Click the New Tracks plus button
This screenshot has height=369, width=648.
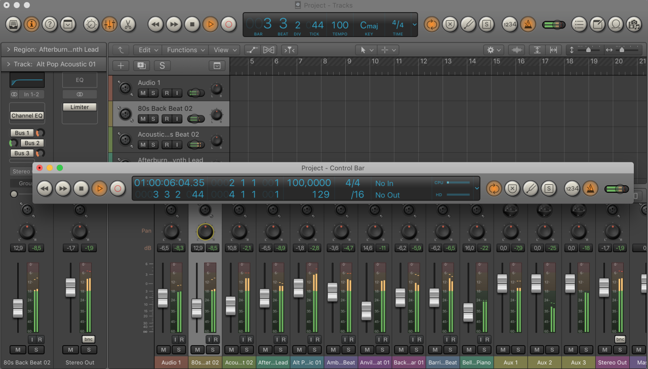pos(120,65)
